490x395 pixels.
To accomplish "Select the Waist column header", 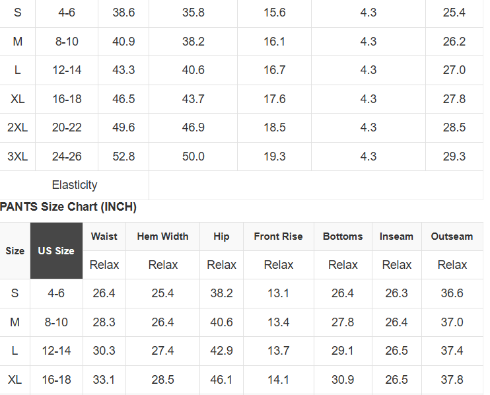I will (104, 236).
